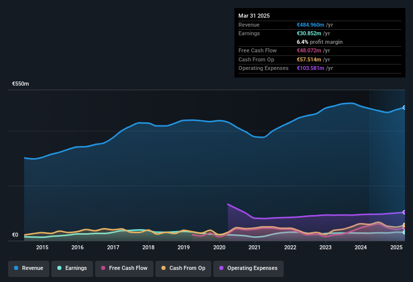Click the 6.4% profit margin text
Screen dimensions: 413x282
pyautogui.click(x=319, y=42)
